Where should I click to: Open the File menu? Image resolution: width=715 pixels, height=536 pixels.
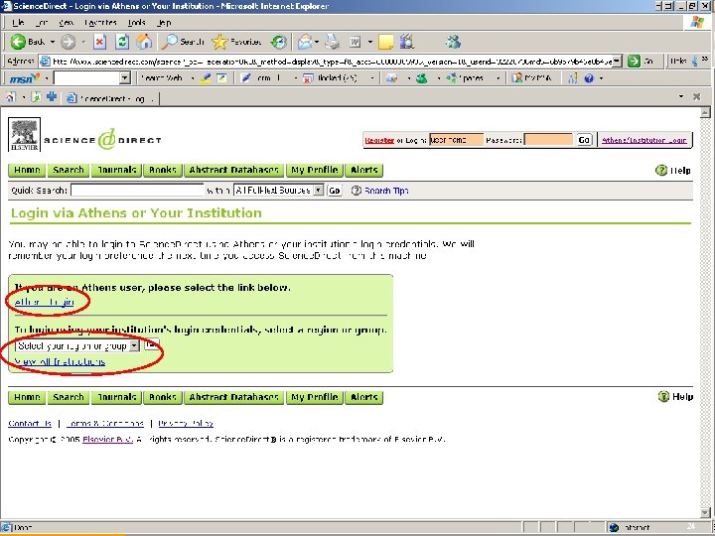click(18, 22)
